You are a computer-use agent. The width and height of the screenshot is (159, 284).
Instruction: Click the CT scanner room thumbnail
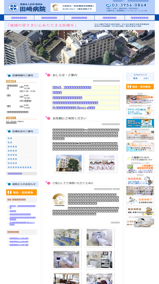[x=99, y=238]
